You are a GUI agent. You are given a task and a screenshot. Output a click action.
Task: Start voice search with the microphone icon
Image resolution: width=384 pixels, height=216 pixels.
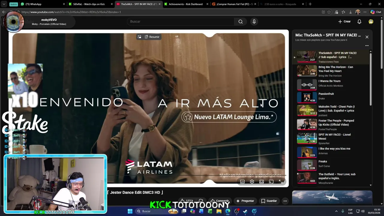point(254,22)
